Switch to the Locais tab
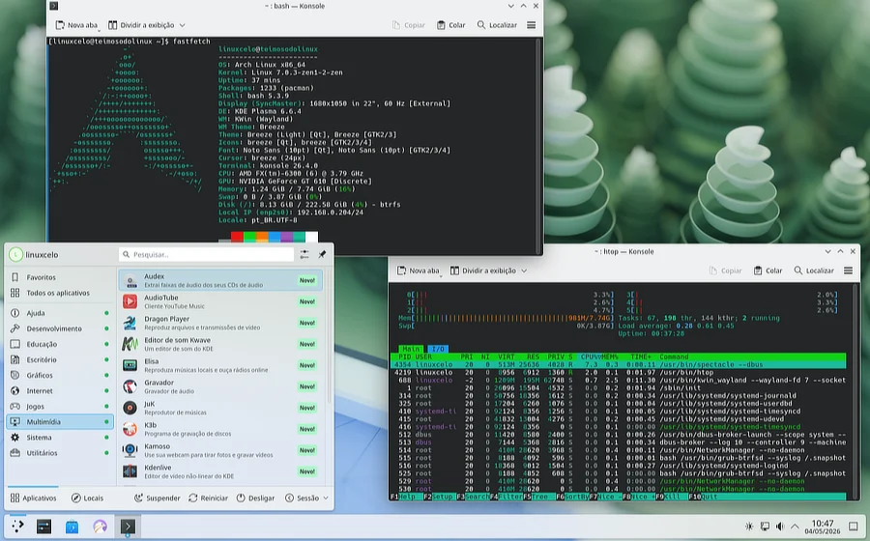This screenshot has width=870, height=541. tap(88, 498)
